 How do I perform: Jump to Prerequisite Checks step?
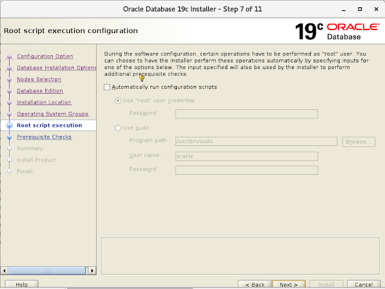click(x=44, y=137)
